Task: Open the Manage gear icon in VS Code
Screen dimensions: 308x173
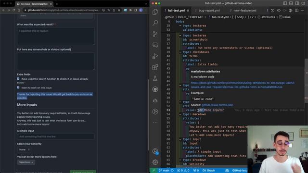Action: tap(155, 162)
